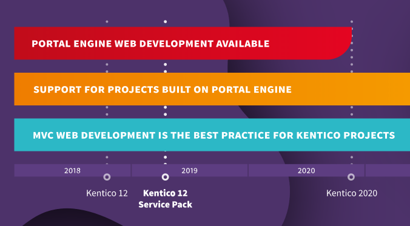Click the Kentico 2020 timeline marker circle
This screenshot has height=226, width=410.
pos(351,177)
